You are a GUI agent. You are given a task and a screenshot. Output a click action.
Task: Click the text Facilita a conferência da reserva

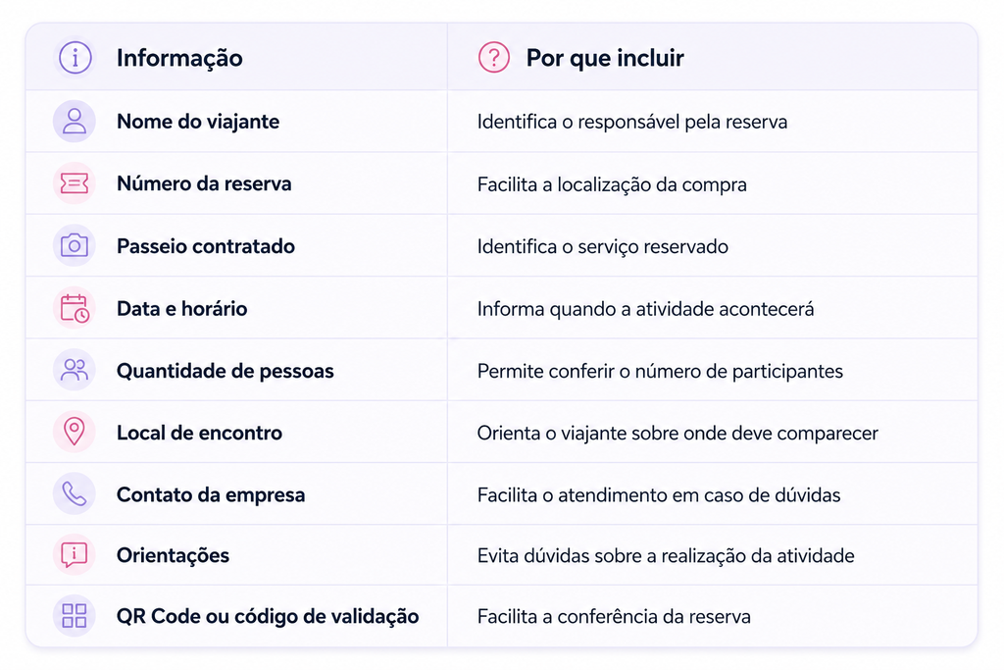click(614, 617)
